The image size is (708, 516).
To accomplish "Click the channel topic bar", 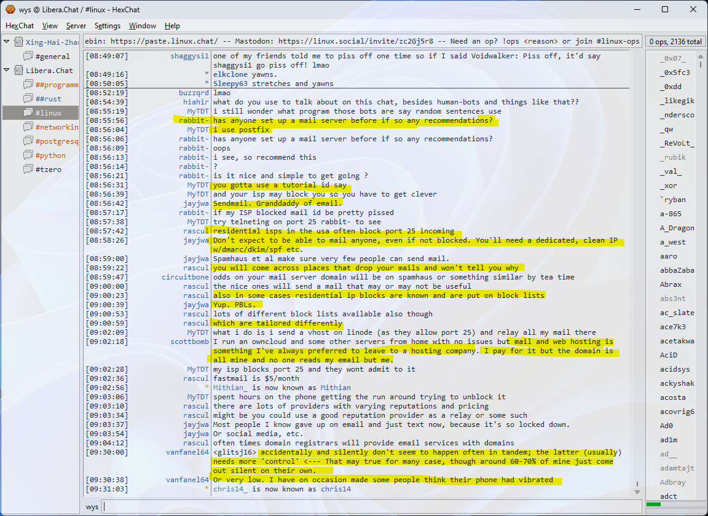I will 361,42.
